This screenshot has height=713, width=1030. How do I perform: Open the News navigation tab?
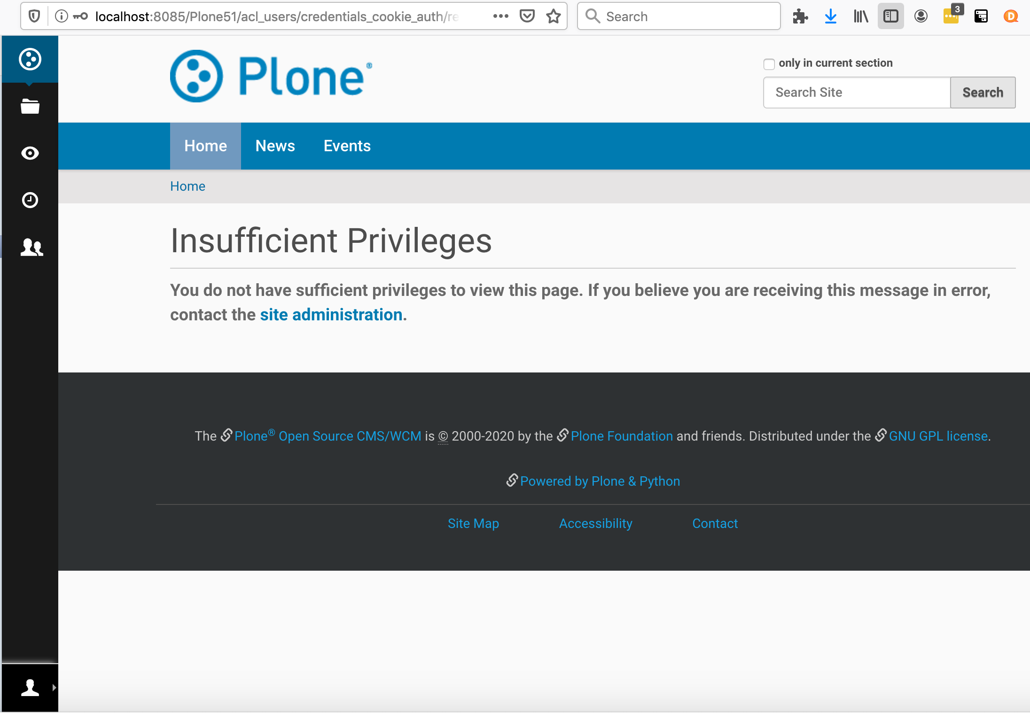[275, 146]
